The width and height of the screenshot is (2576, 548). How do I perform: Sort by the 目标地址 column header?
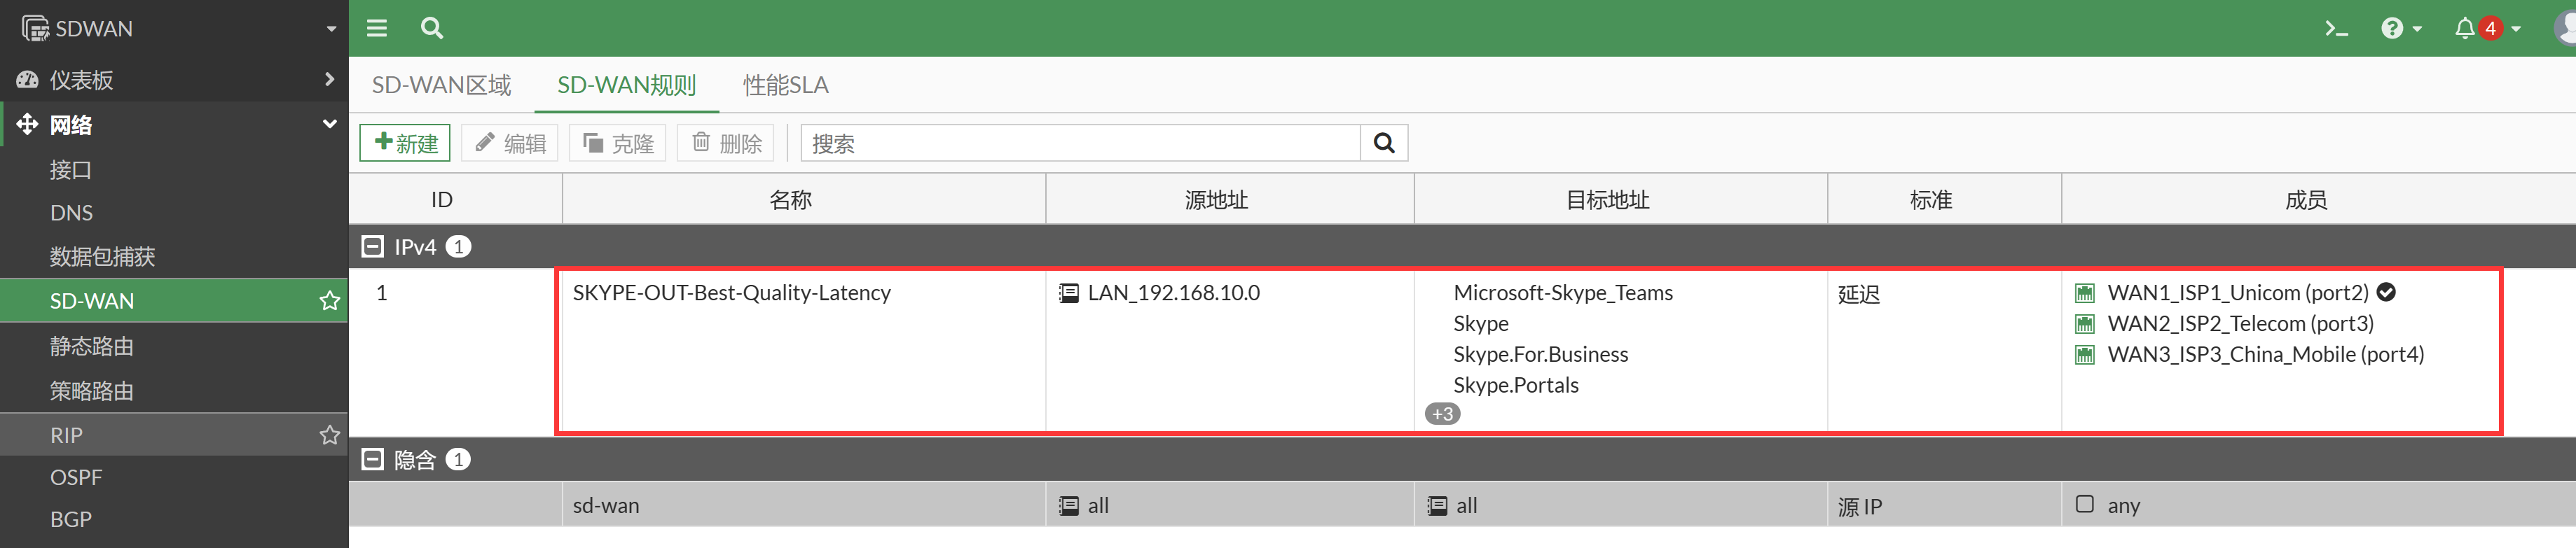[x=1621, y=199]
